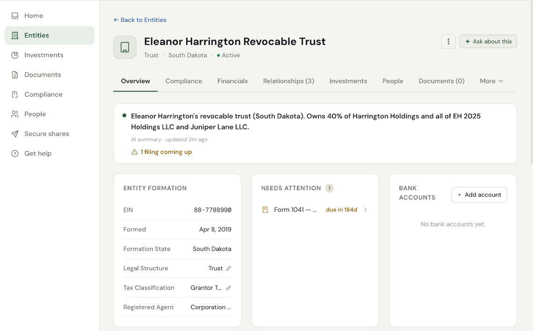Click the BANK ACCOUNTS heading
Screen dimensions: 533x331
[417, 193]
